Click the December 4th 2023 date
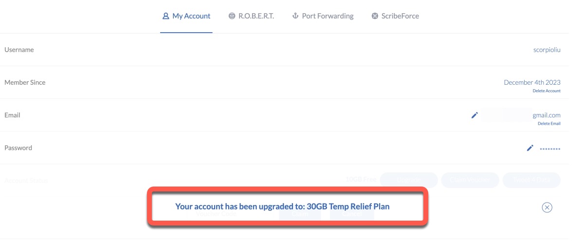Screen dimensions: 584x244 click(x=532, y=82)
